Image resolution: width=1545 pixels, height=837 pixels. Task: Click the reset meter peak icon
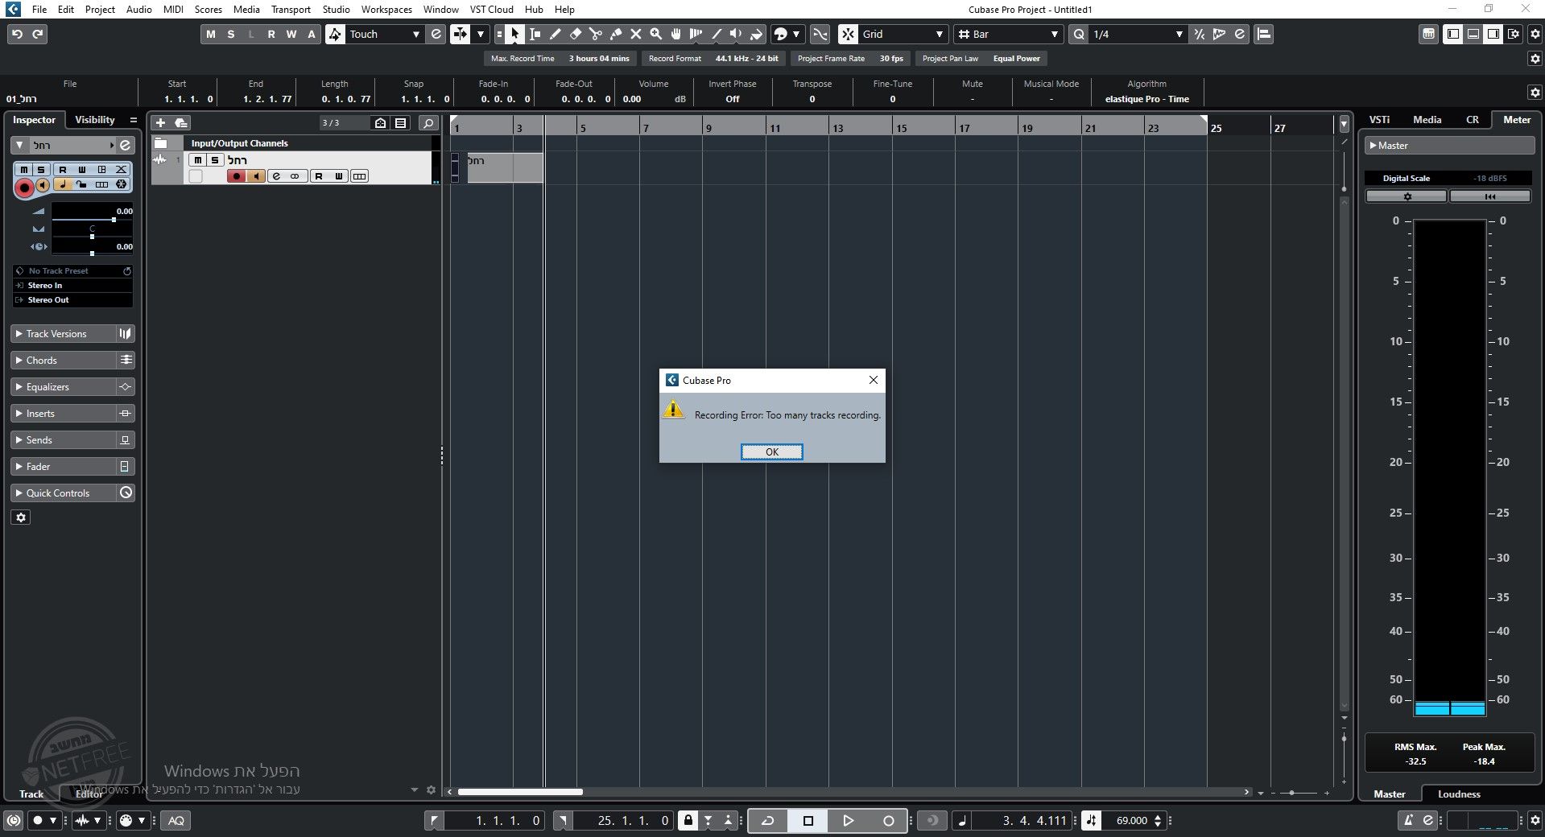(x=1489, y=196)
